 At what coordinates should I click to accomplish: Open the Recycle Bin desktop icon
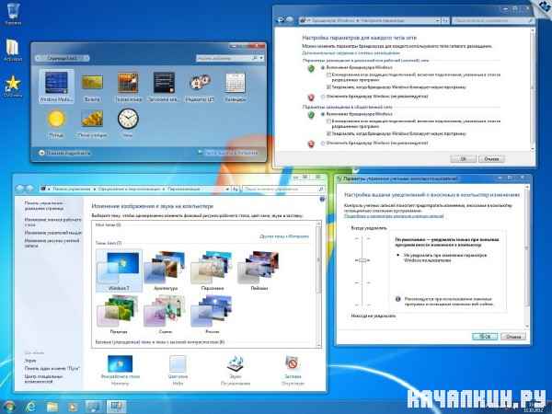[13, 14]
